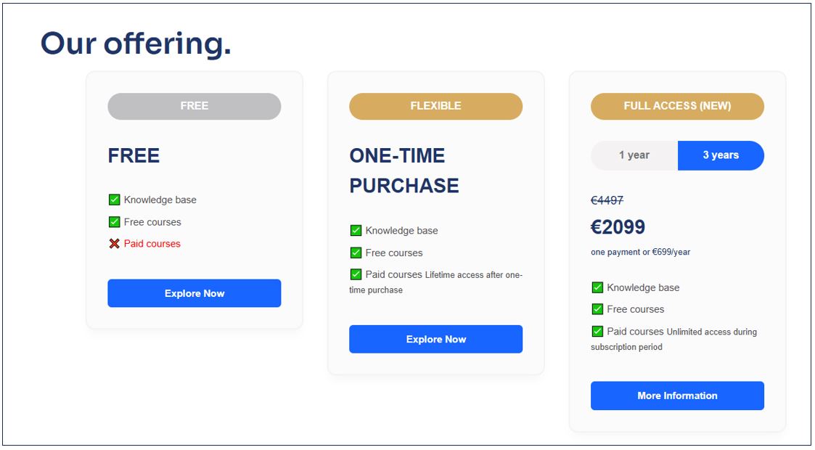Click the red cross beside Paid courses
The height and width of the screenshot is (450, 815).
coord(114,244)
